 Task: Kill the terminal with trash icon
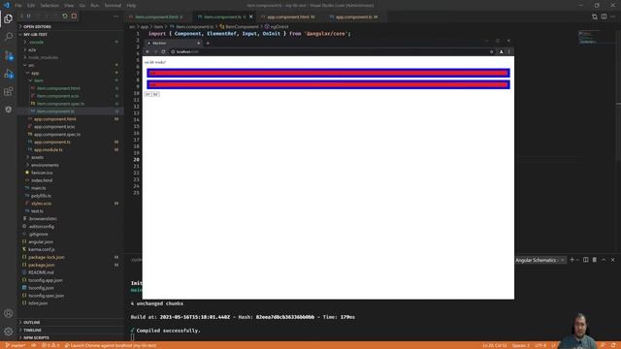click(x=595, y=260)
